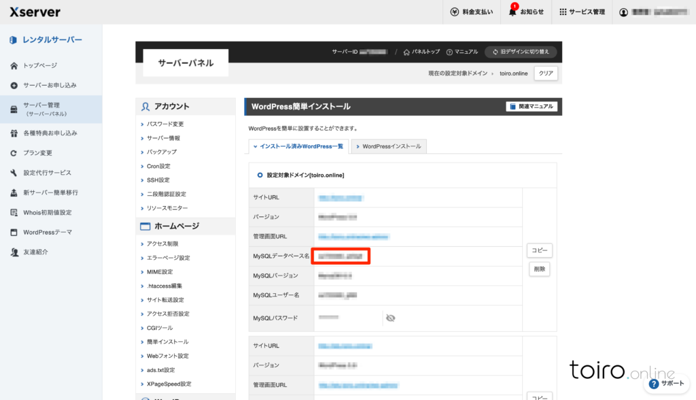The image size is (696, 400).
Task: Click the 料金支払い yen icon
Action: (x=455, y=12)
